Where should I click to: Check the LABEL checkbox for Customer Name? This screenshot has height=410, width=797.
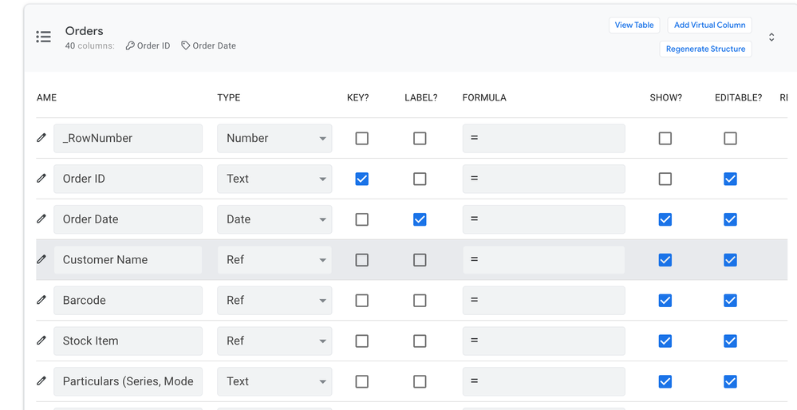420,260
